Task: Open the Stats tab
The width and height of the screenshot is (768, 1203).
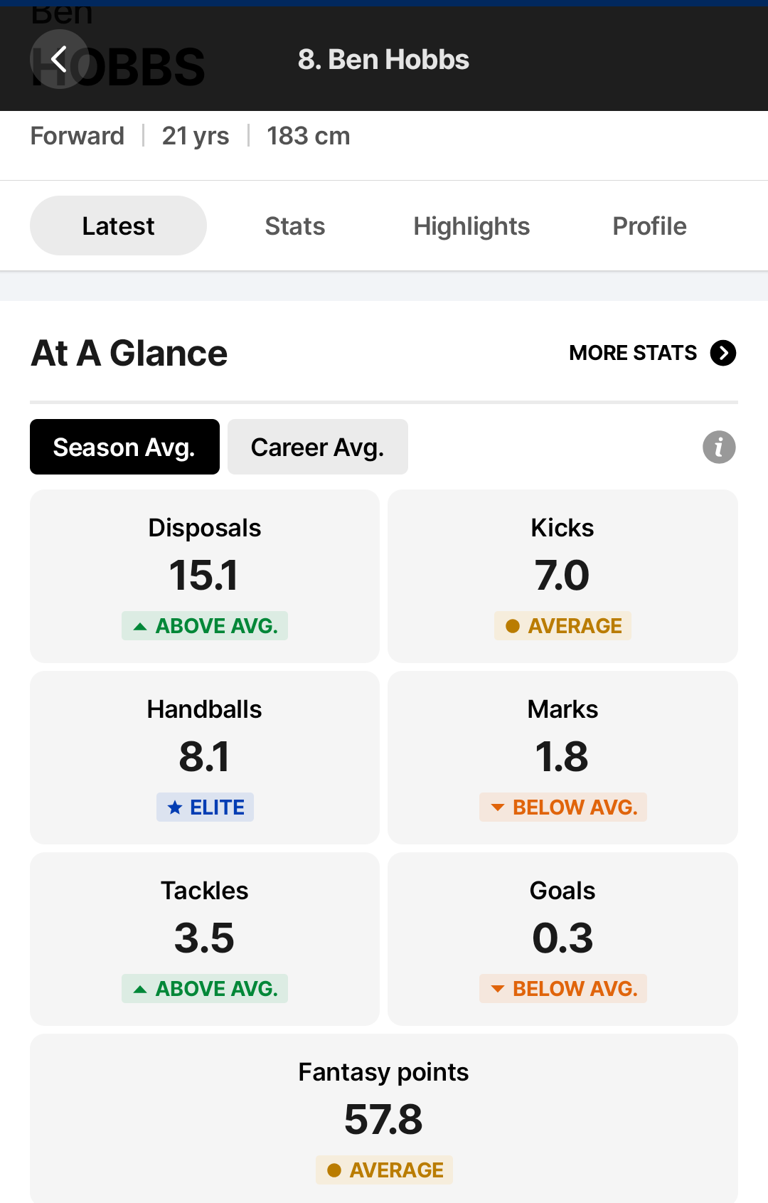Action: [295, 226]
